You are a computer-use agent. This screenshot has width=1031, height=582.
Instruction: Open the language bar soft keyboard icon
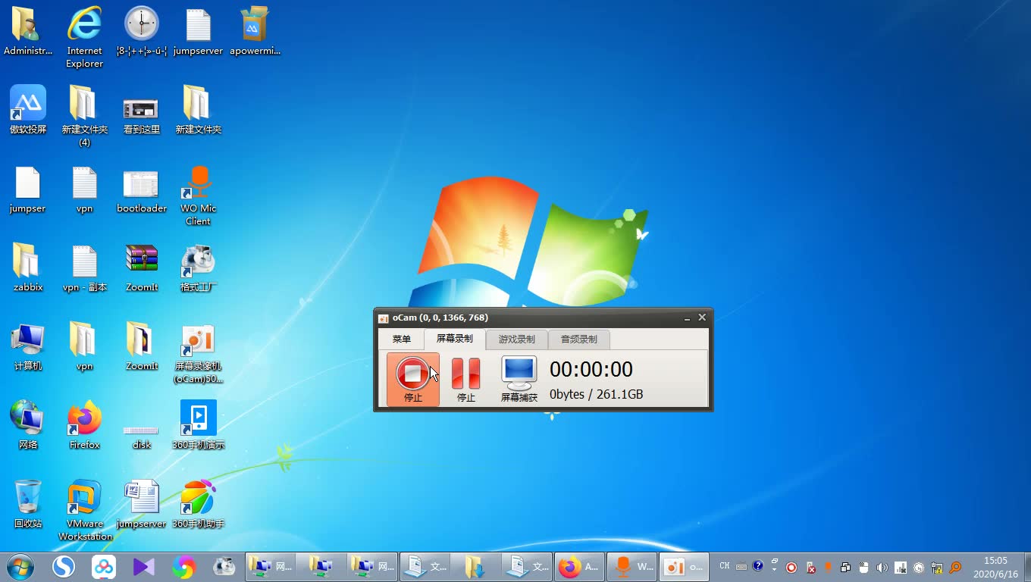[741, 566]
